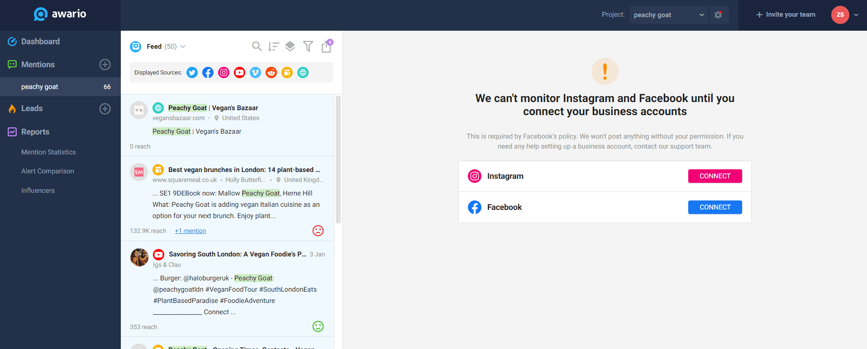Click the web globe icon on Vegan's Bazaar
The image size is (867, 349).
pos(158,108)
